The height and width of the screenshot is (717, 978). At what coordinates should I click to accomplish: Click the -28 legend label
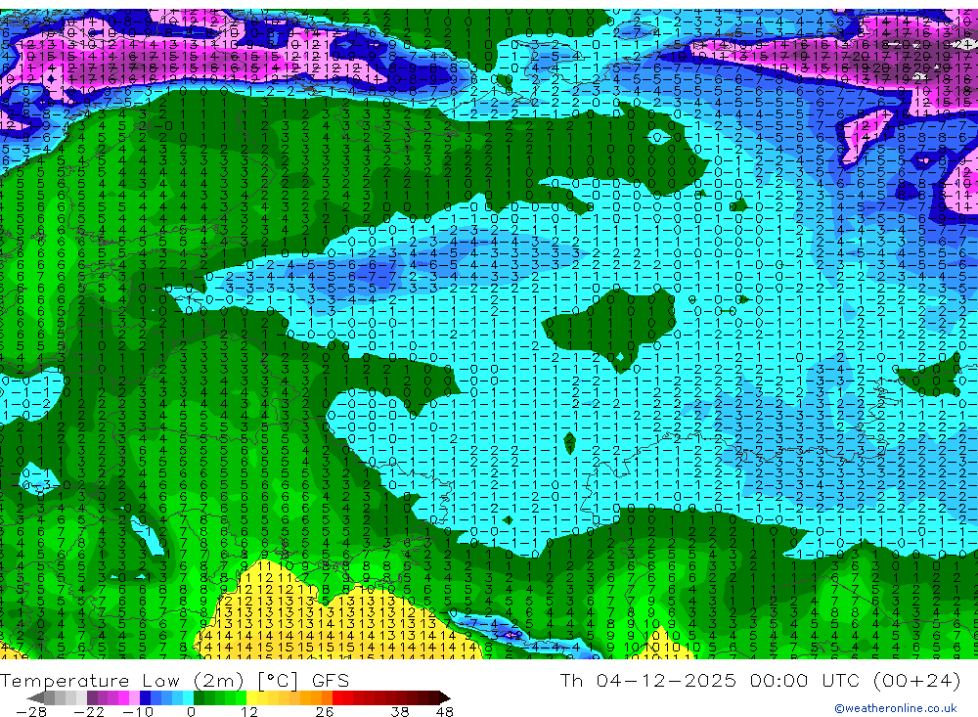click(x=31, y=711)
